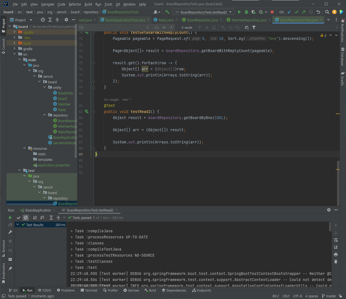Viewport: 346px width, 299px height.
Task: Open the Navigate menu
Action: tap(48, 4)
